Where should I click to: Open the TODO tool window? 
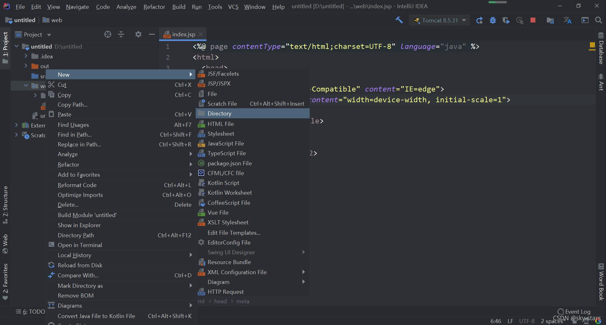pyautogui.click(x=30, y=312)
